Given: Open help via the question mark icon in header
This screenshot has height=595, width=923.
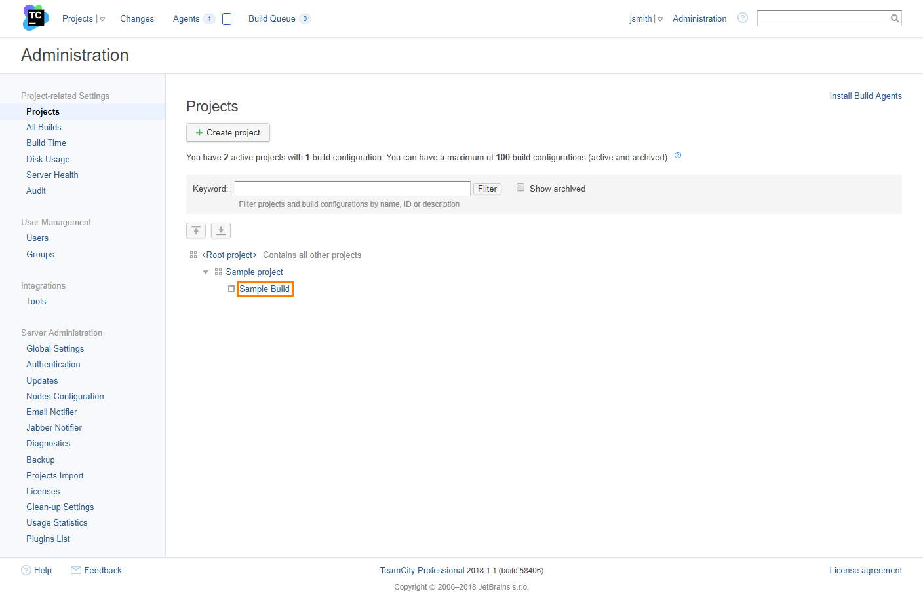Looking at the screenshot, I should tap(742, 18).
